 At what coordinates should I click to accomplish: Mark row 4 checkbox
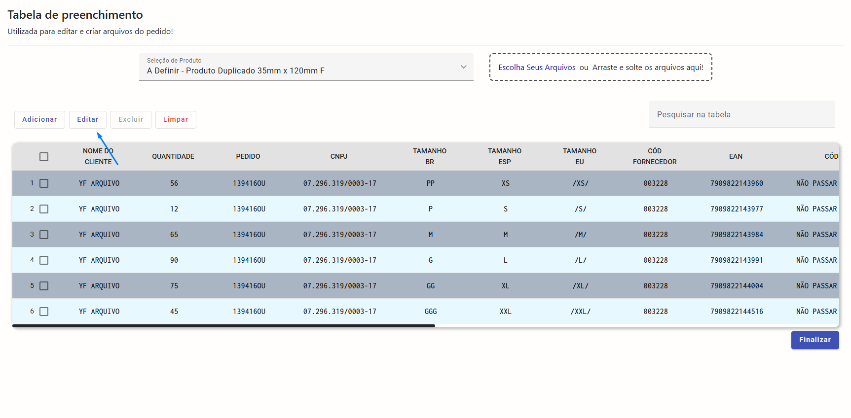(x=44, y=260)
